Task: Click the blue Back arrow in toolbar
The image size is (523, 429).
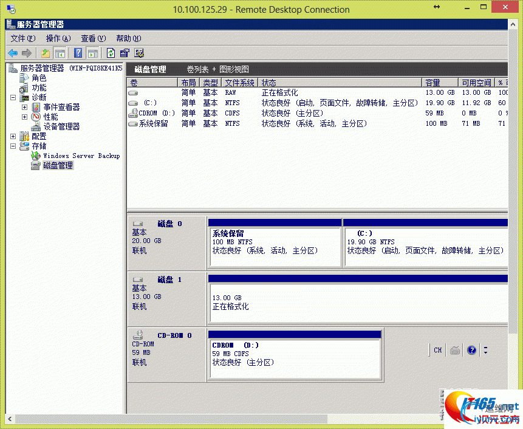Action: point(13,53)
